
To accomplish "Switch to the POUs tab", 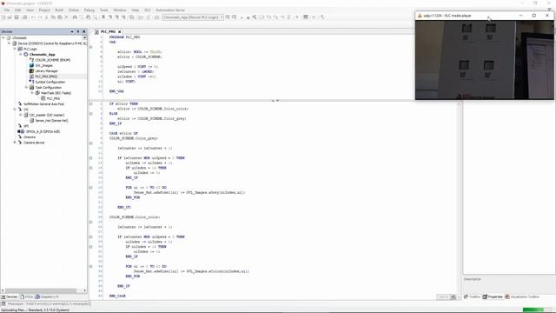I will [27, 296].
